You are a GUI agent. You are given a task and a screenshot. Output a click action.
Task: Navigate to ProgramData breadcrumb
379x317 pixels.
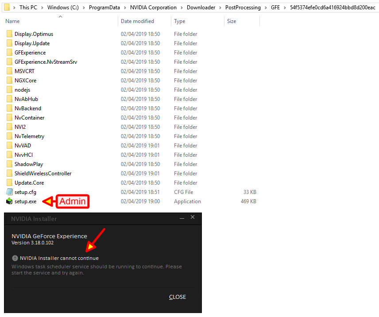point(104,8)
